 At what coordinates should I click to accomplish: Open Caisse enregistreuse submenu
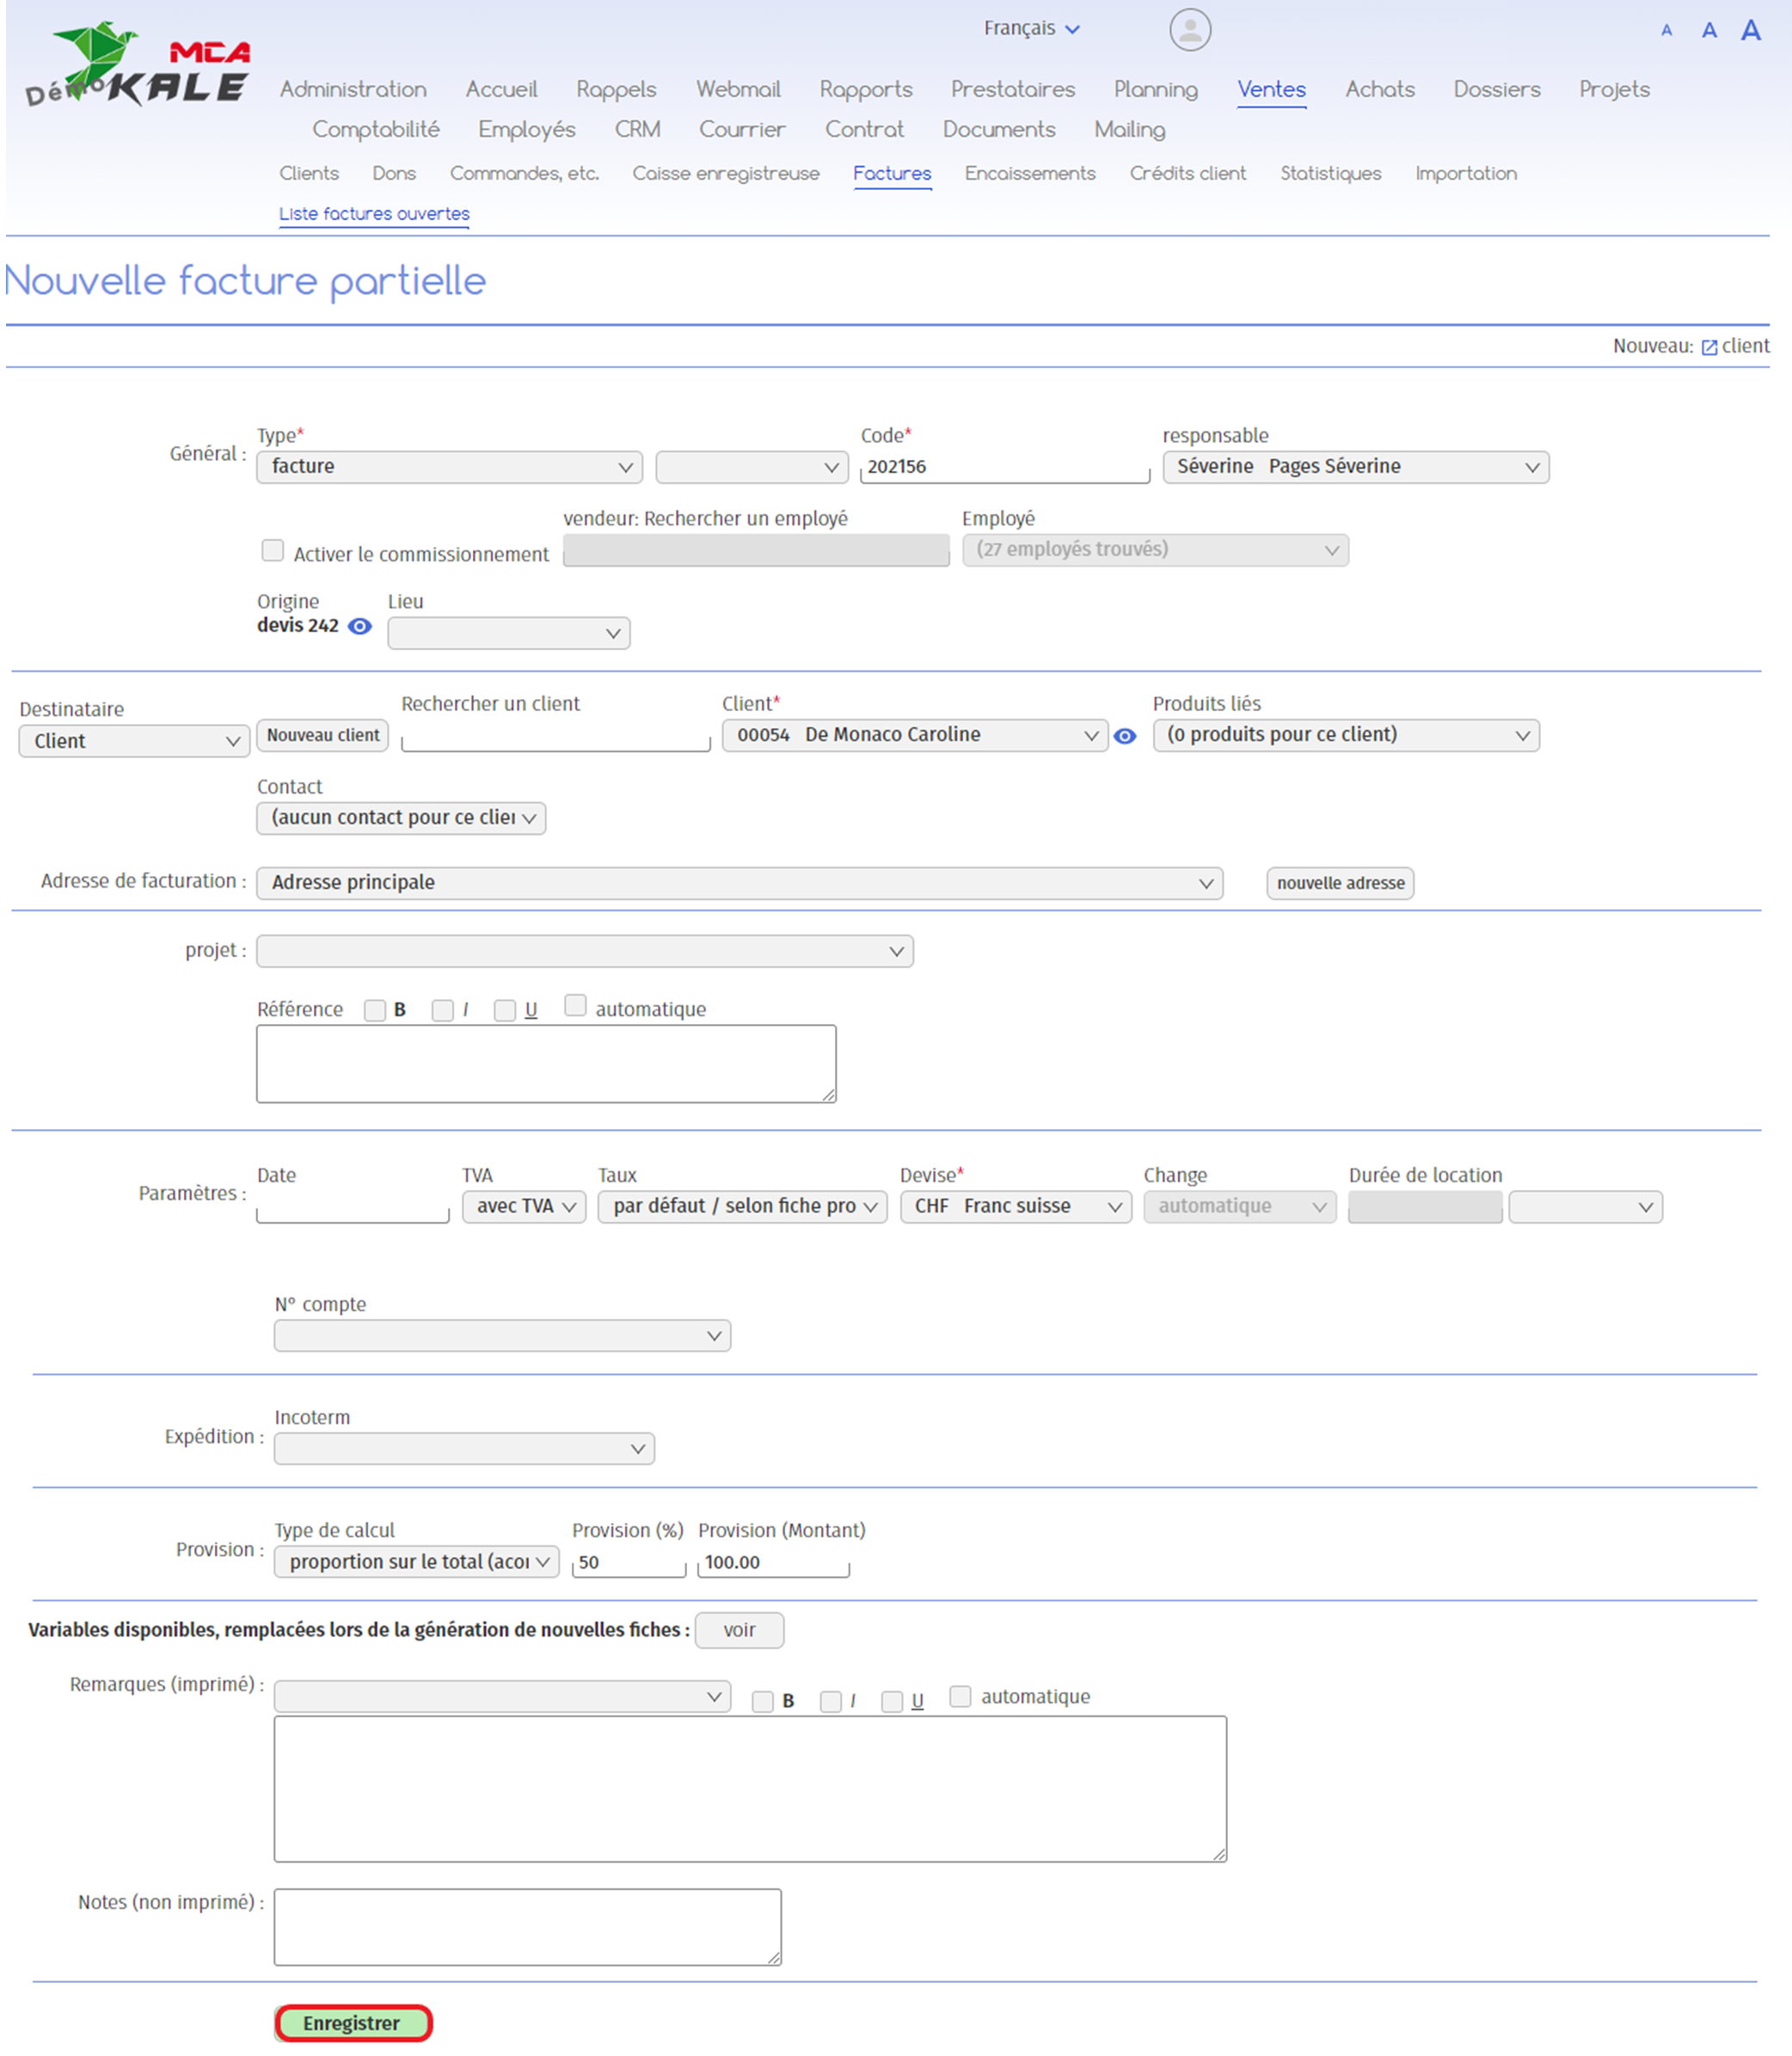[726, 173]
